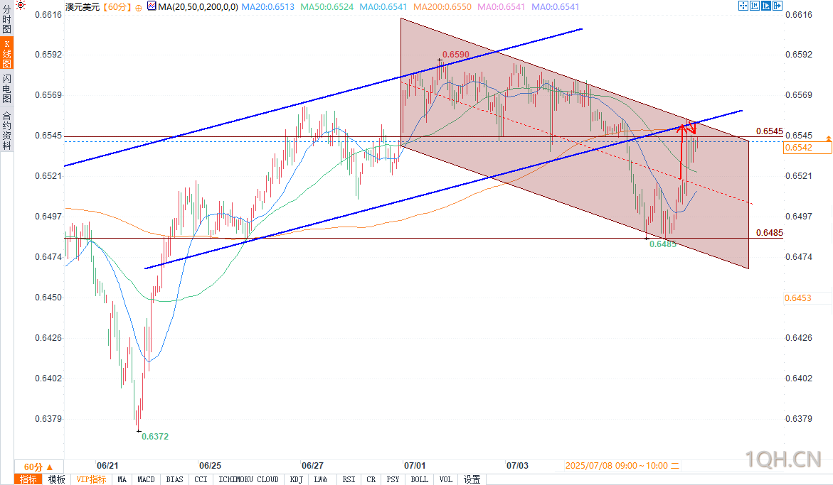
Task: Choose the MACD indicator tab
Action: [146, 479]
